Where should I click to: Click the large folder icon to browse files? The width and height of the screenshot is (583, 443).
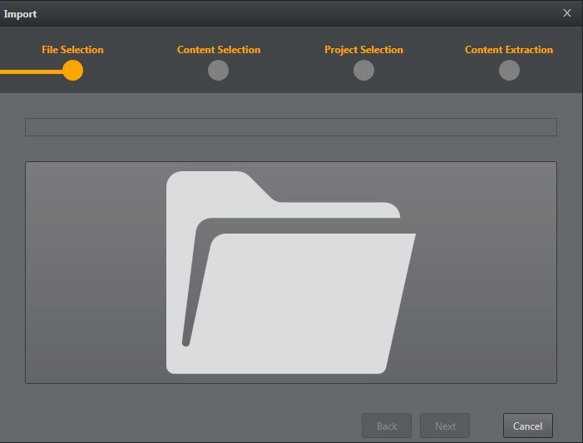pos(291,273)
